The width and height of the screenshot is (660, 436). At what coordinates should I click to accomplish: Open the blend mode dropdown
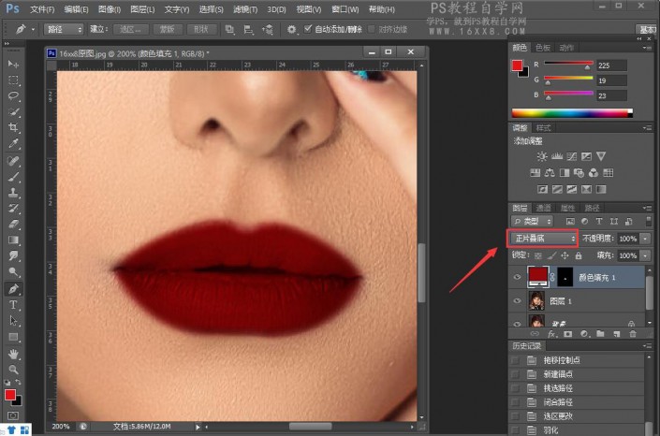[543, 239]
